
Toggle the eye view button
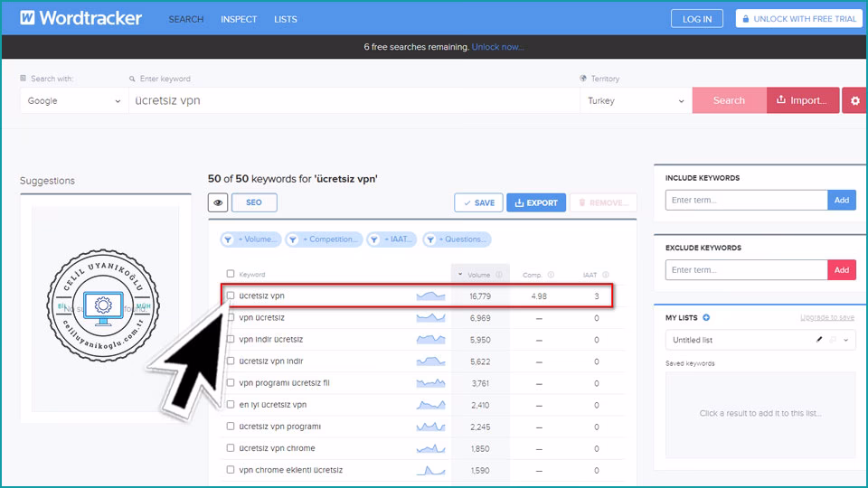pyautogui.click(x=218, y=202)
